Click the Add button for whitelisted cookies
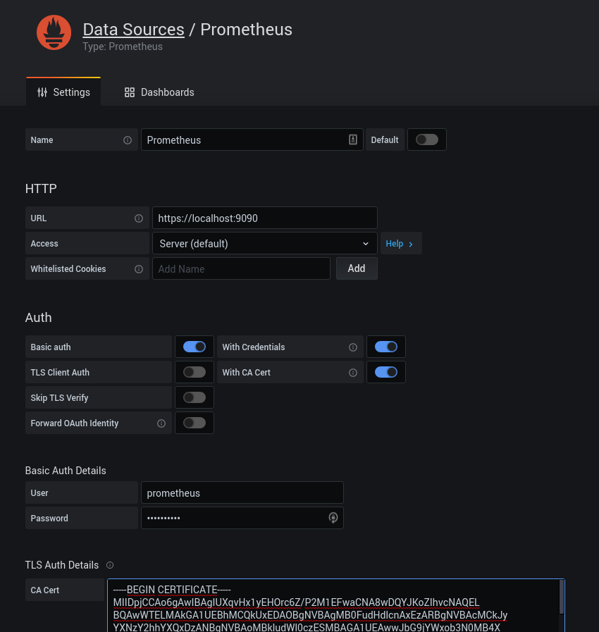Image resolution: width=599 pixels, height=632 pixels. (357, 268)
